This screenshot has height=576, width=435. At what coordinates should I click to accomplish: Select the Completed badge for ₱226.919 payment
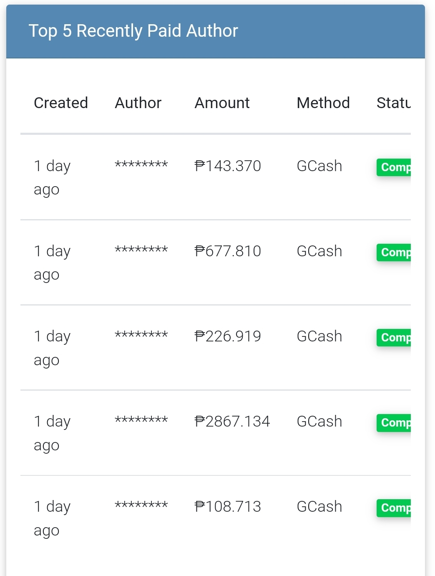pos(394,338)
